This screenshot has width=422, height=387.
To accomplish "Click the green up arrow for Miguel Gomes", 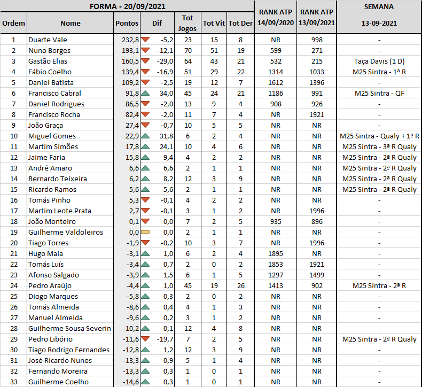I will point(145,136).
